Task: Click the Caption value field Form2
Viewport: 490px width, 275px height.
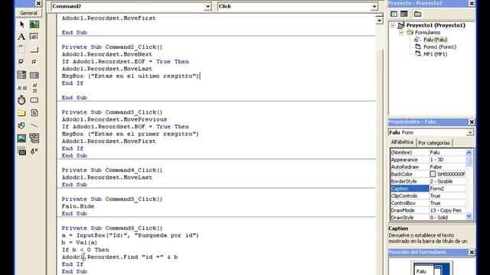Action: click(447, 189)
